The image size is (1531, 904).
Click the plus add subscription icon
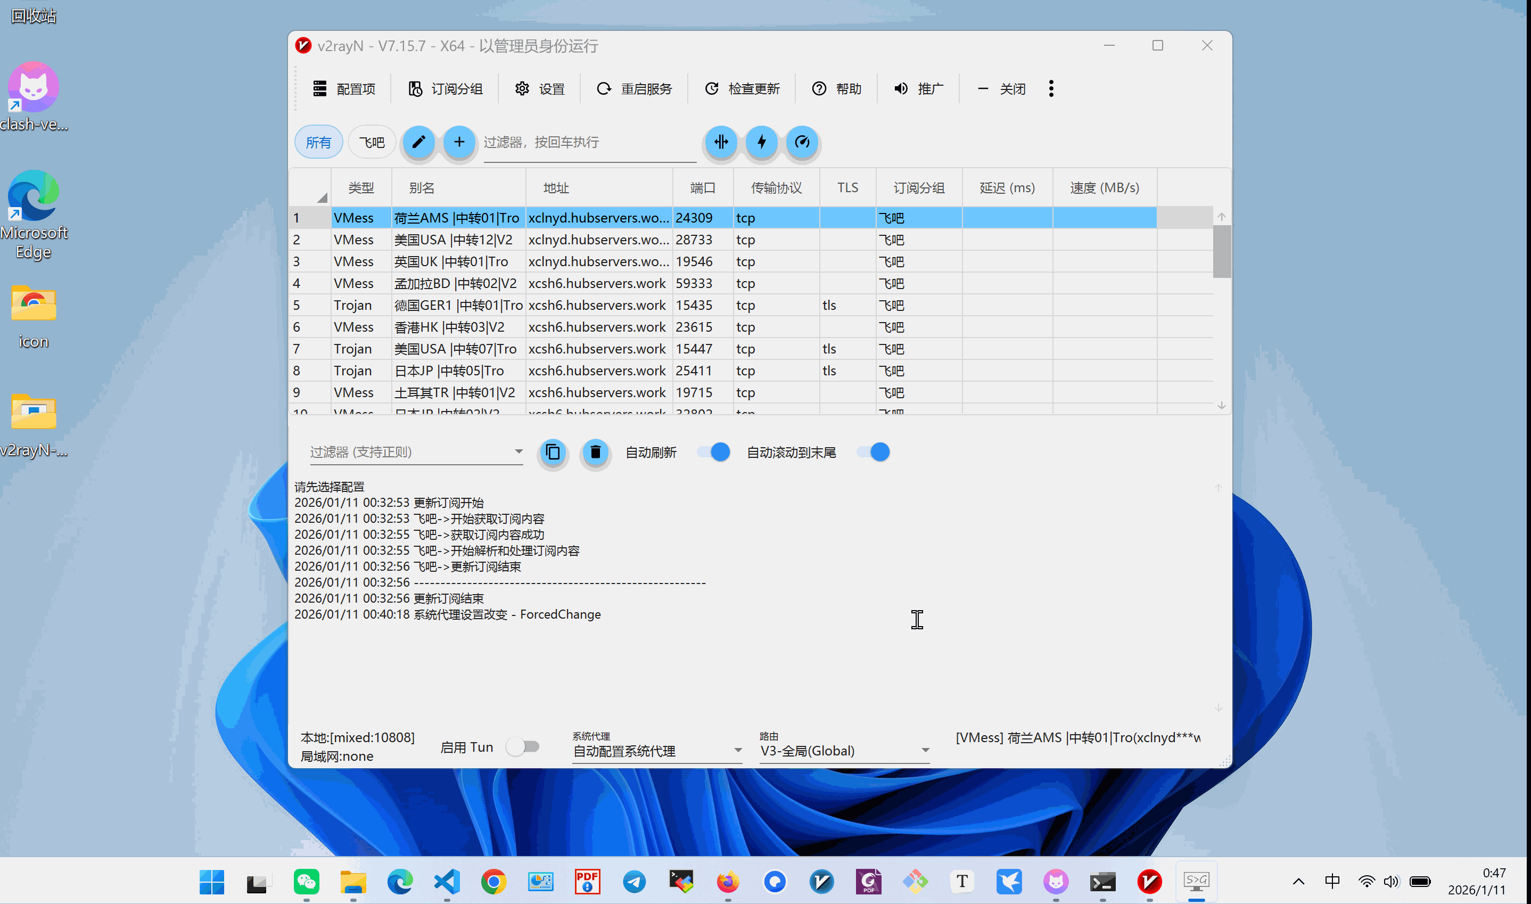459,142
